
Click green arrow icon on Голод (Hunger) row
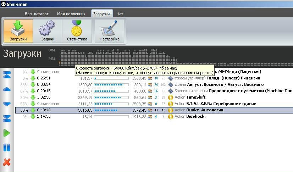[33, 78]
